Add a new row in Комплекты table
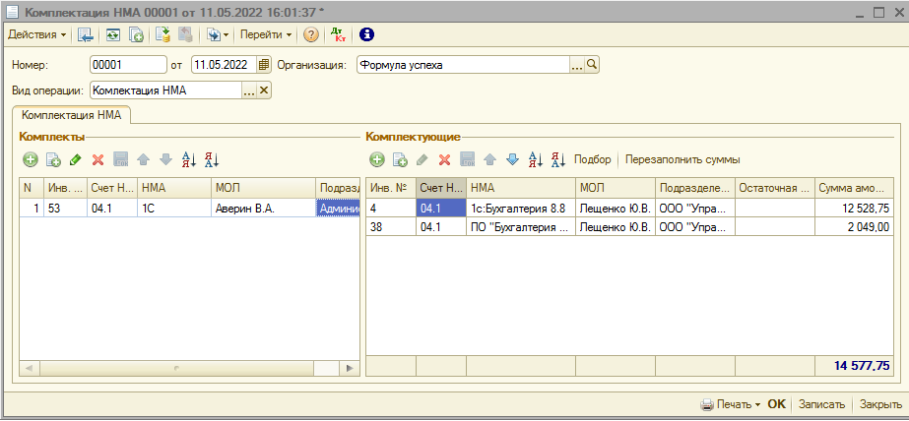Screen dimensions: 909x421 [31, 159]
